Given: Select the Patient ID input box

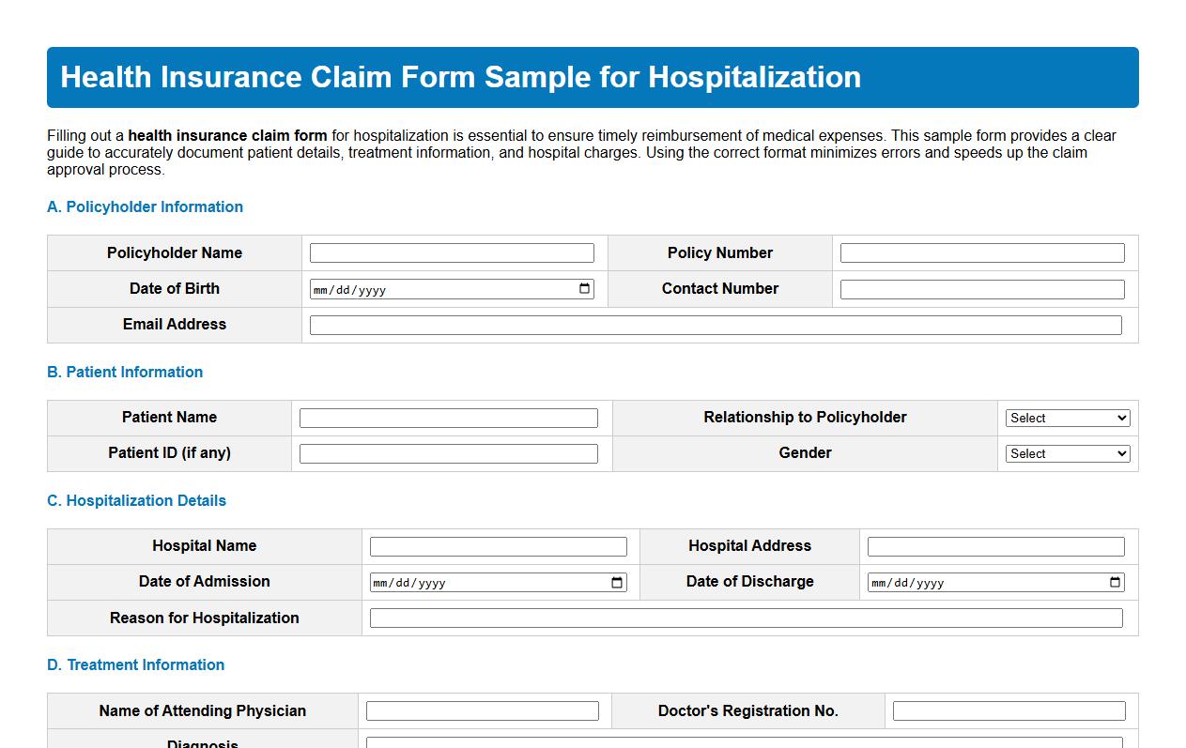Looking at the screenshot, I should [449, 453].
